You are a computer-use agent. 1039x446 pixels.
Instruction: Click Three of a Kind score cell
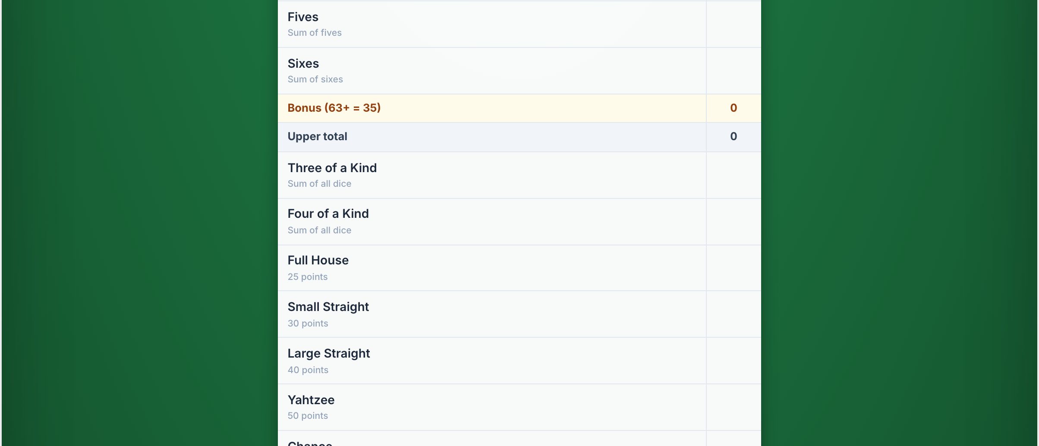pyautogui.click(x=734, y=175)
